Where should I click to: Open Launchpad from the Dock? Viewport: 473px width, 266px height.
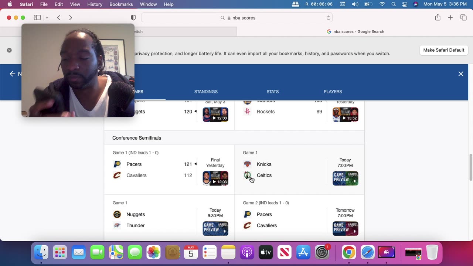[x=60, y=252]
